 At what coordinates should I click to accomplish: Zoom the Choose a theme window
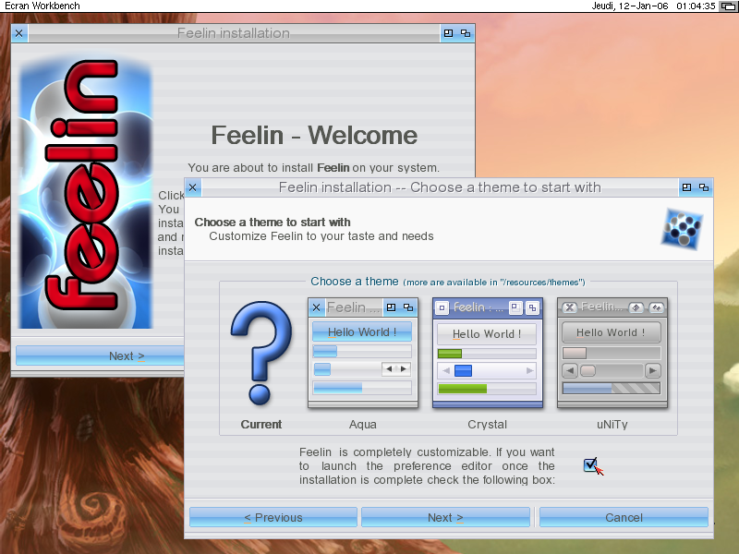(x=686, y=187)
